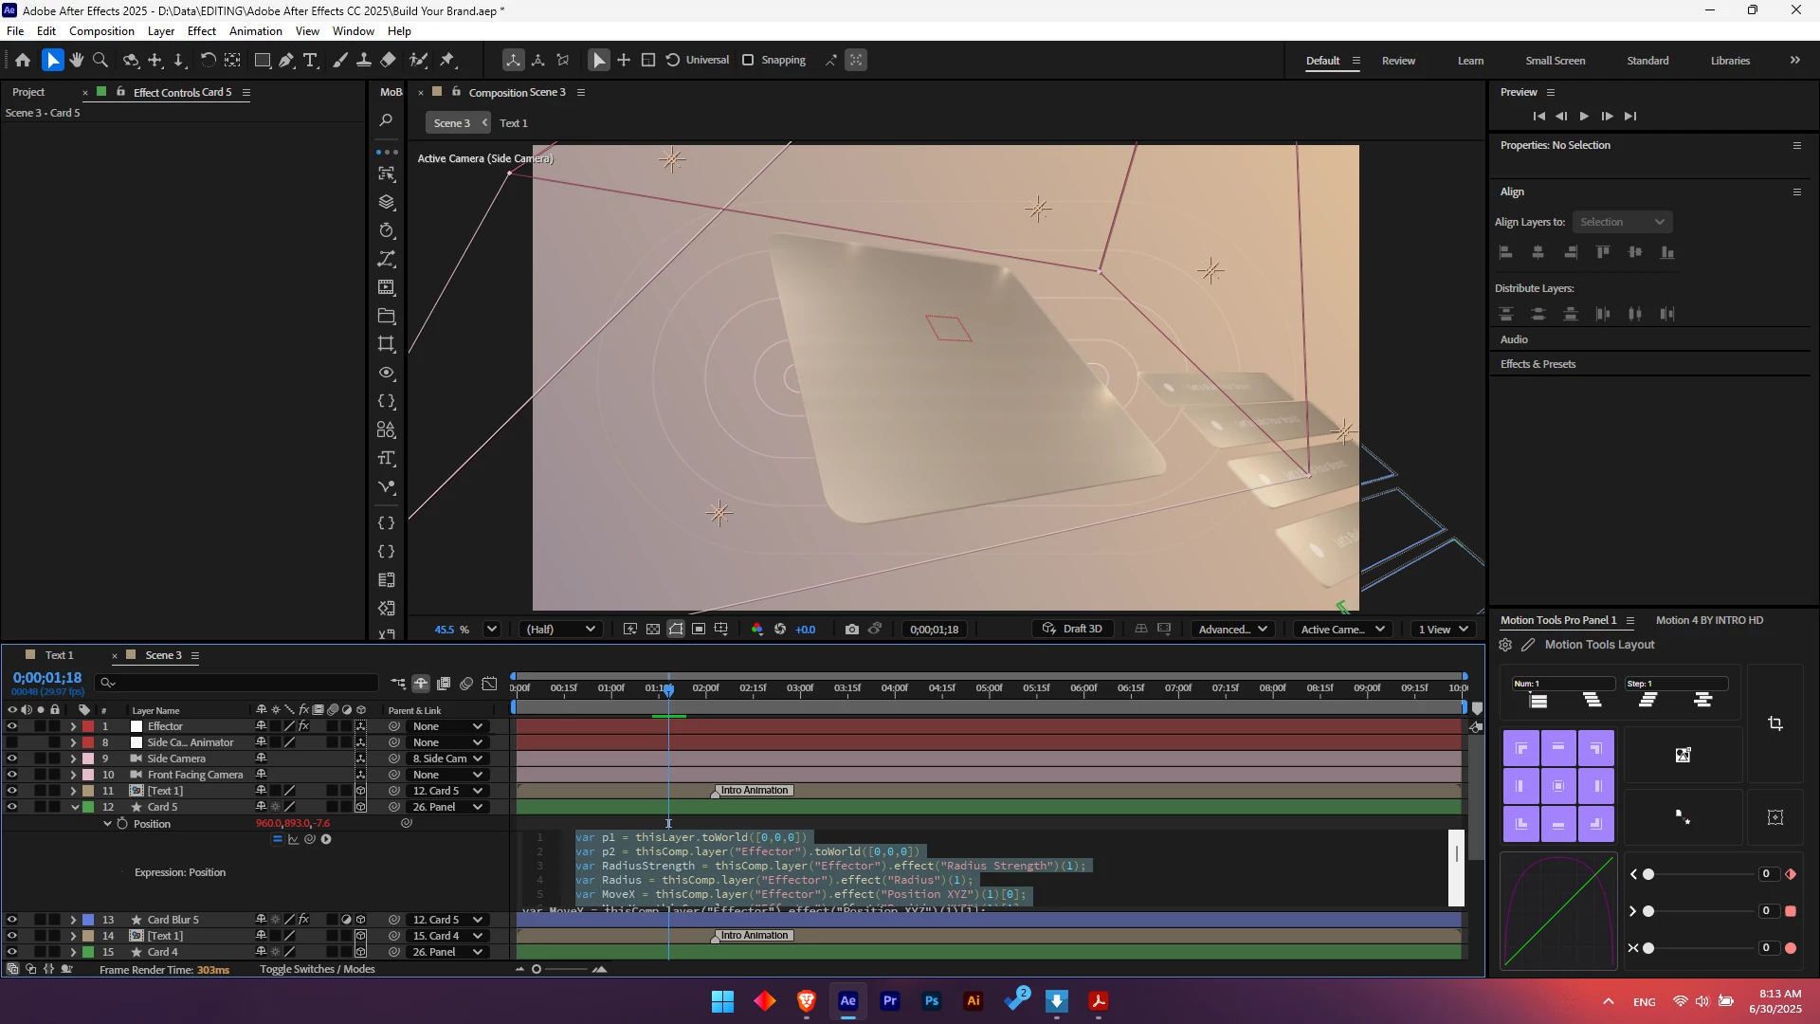Select the Zoom tool in toolbar
The height and width of the screenshot is (1024, 1820).
(x=100, y=60)
